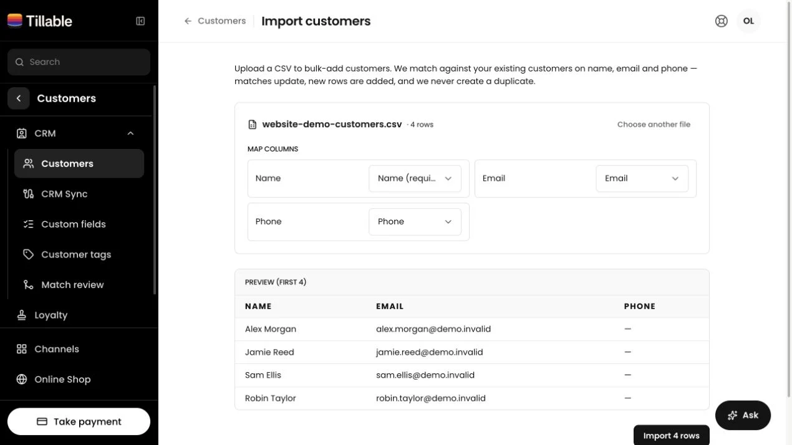Click the back arrow beside Customers breadcrumb
792x445 pixels.
click(188, 21)
